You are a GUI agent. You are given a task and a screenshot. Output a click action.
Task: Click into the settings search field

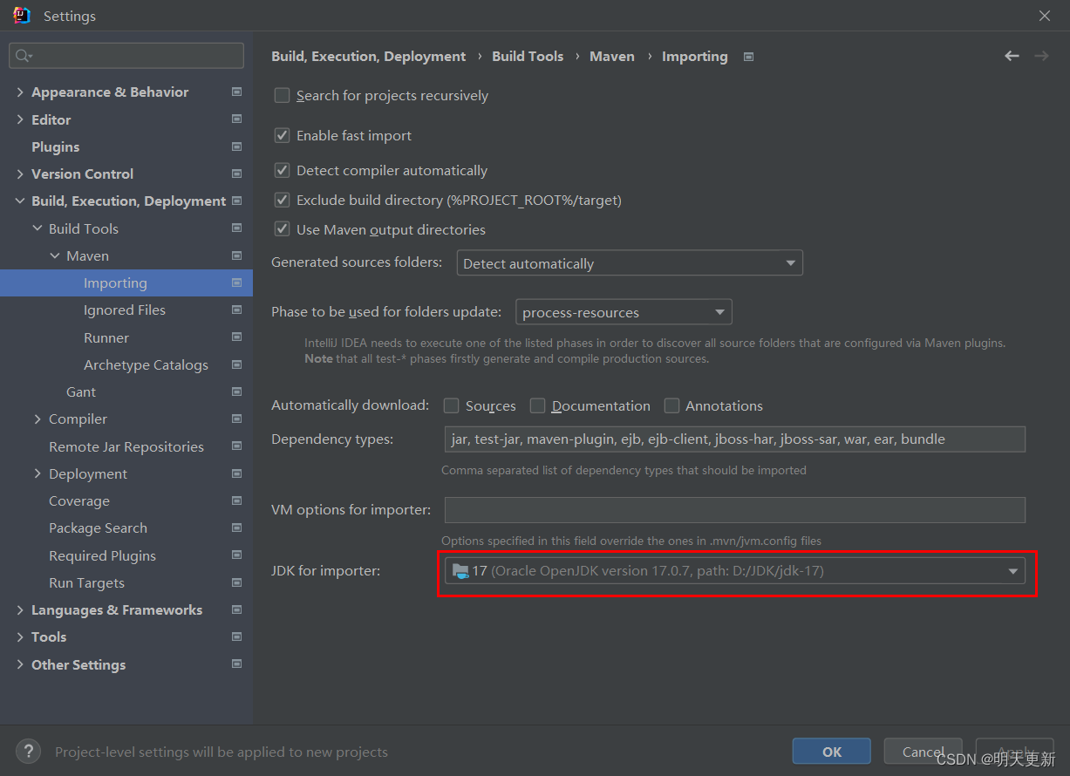click(x=126, y=56)
